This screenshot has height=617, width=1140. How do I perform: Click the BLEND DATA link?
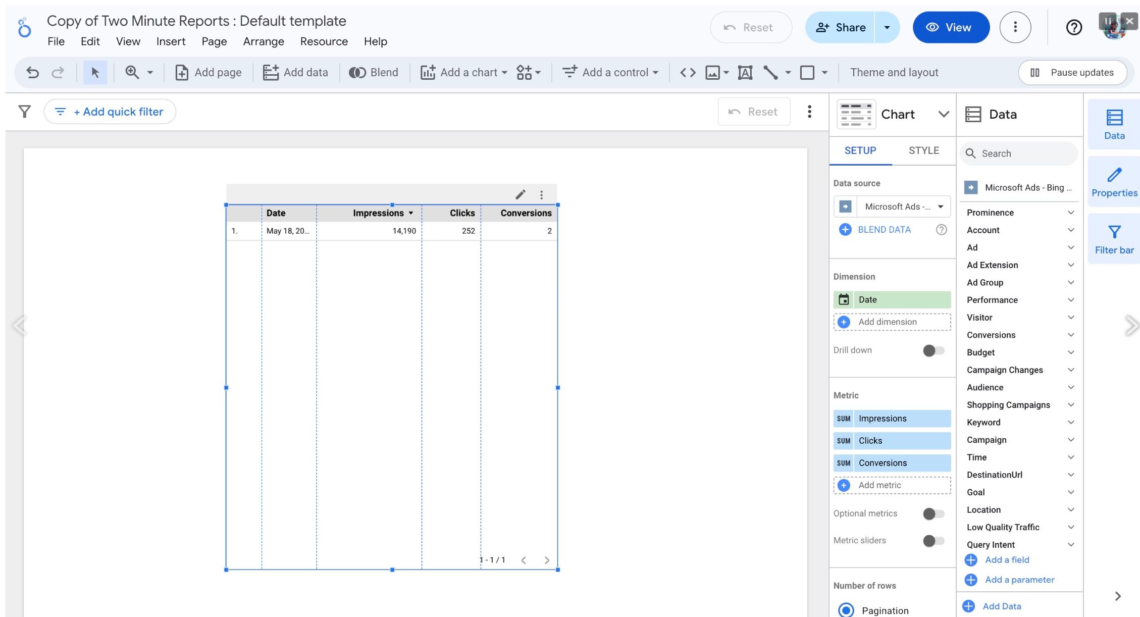pyautogui.click(x=884, y=230)
